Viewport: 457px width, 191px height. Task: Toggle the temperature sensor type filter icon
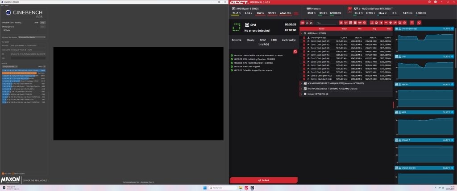click(x=372, y=23)
